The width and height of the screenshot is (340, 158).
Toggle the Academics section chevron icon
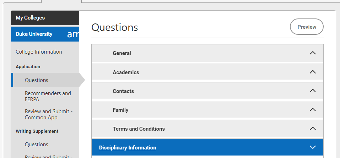(312, 72)
